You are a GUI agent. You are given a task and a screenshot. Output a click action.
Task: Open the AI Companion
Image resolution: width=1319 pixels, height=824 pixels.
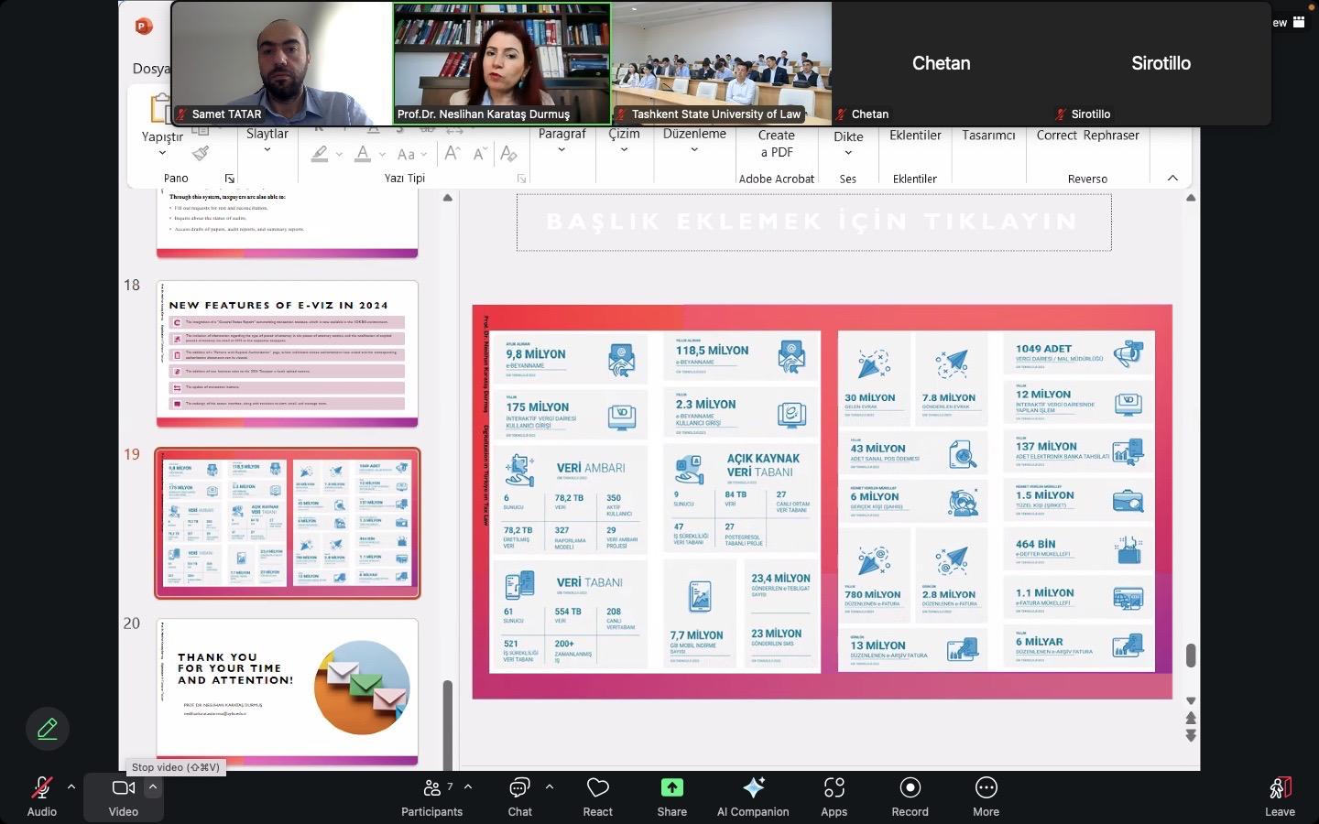point(753,788)
